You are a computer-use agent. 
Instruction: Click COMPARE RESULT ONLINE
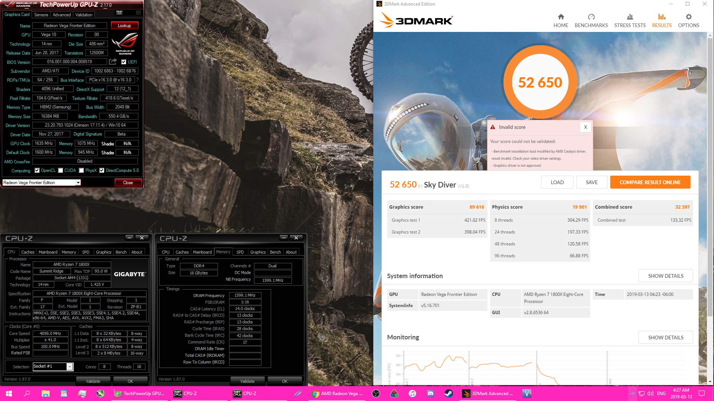pyautogui.click(x=650, y=182)
